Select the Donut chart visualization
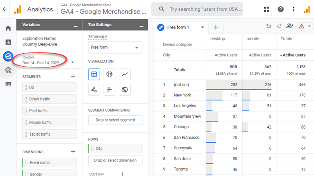This screenshot has height=176, width=314. click(x=110, y=74)
